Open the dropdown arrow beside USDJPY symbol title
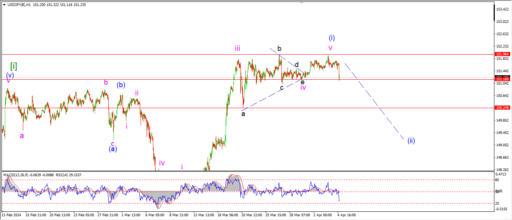 pos(4,5)
